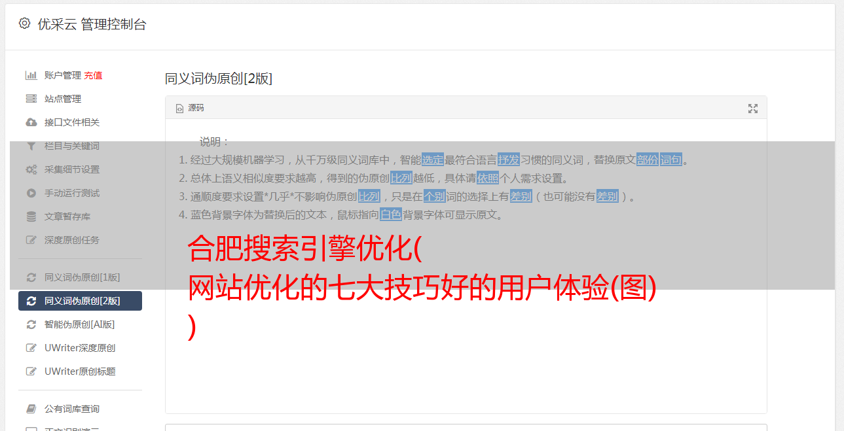Screen dimensions: 844x431
Task: Click the highlighted word 选定
Action: click(433, 160)
